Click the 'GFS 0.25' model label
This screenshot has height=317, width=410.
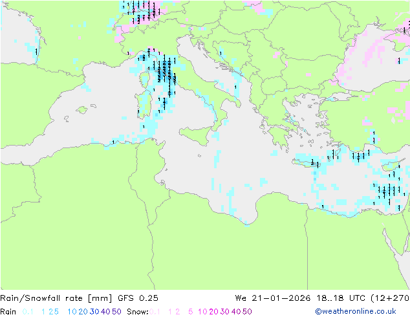tap(138, 298)
